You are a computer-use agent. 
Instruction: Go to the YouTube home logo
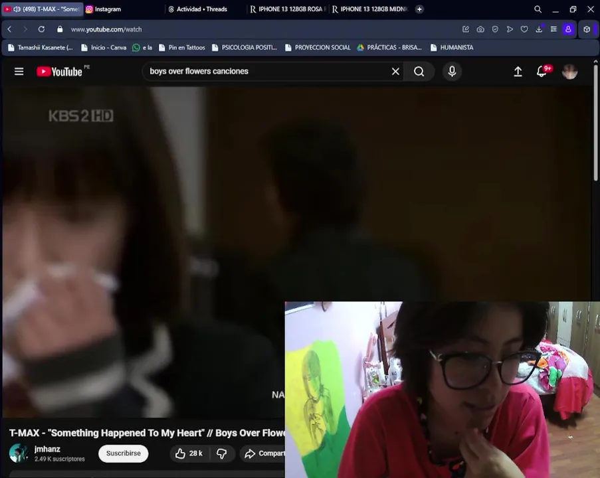coord(59,72)
